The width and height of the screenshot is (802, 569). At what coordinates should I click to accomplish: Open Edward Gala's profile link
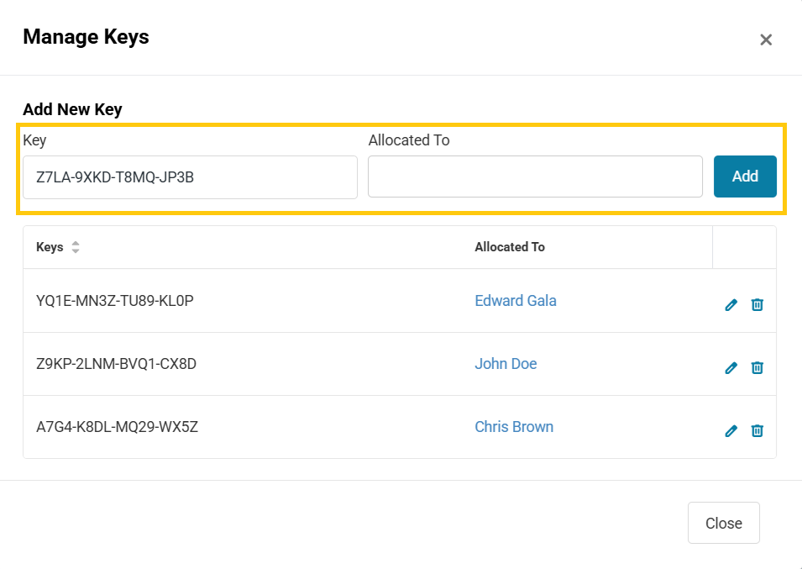click(515, 300)
